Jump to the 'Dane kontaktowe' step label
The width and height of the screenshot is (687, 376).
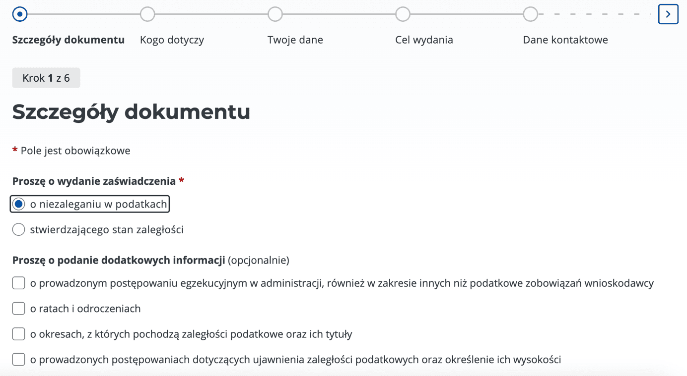pyautogui.click(x=565, y=40)
